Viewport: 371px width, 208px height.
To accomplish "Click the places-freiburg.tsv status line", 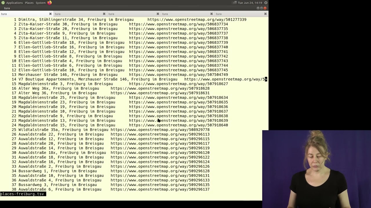I will (22, 194).
